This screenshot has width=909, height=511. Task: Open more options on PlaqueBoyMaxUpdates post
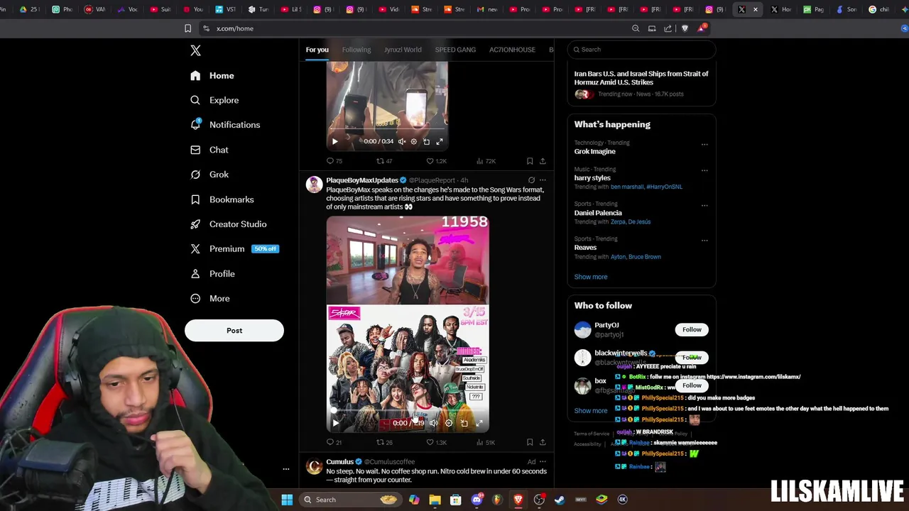coord(543,180)
